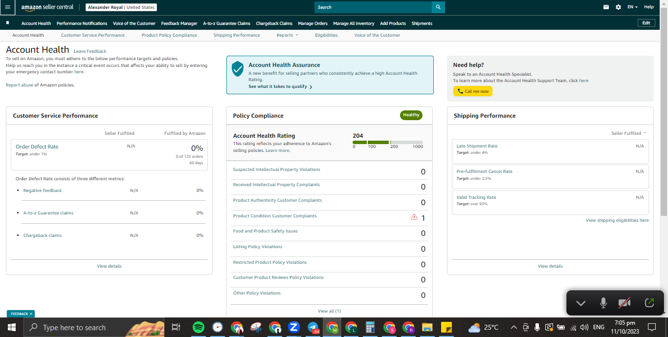Open the Eligibilities tab
The height and width of the screenshot is (337, 668).
326,35
